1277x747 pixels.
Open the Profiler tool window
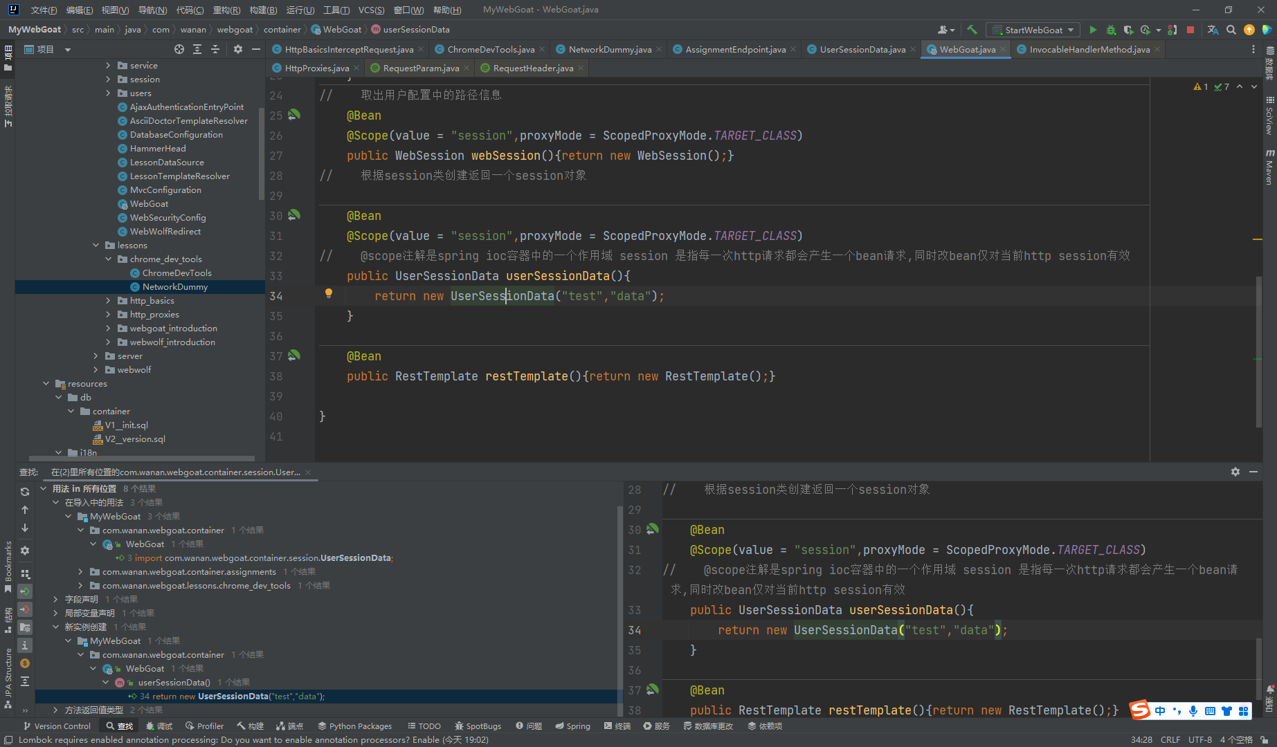click(x=205, y=726)
